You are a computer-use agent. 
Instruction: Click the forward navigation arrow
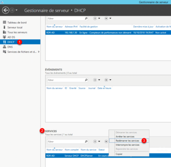coord(12,10)
